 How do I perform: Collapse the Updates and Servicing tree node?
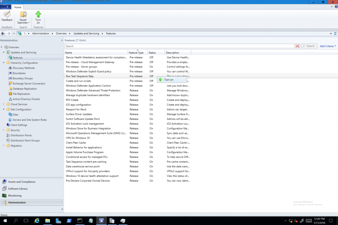point(4,52)
